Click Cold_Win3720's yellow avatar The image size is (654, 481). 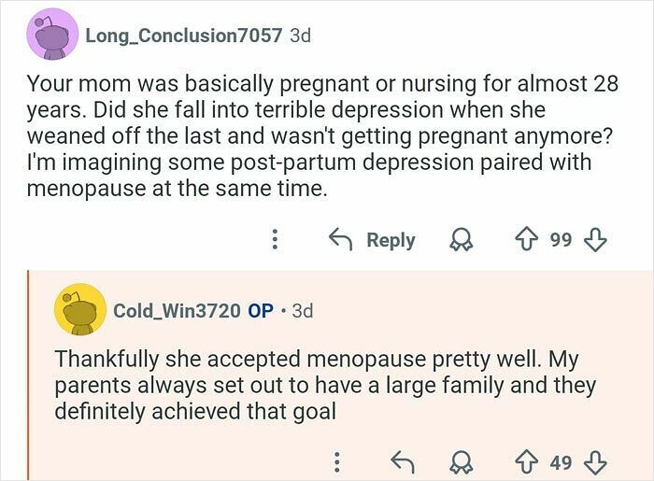(80, 309)
